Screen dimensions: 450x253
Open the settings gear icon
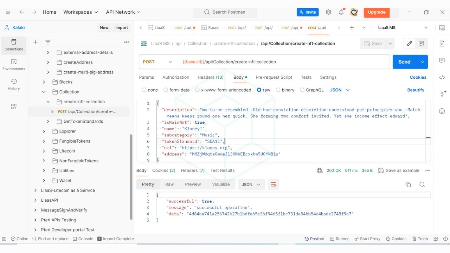328,12
